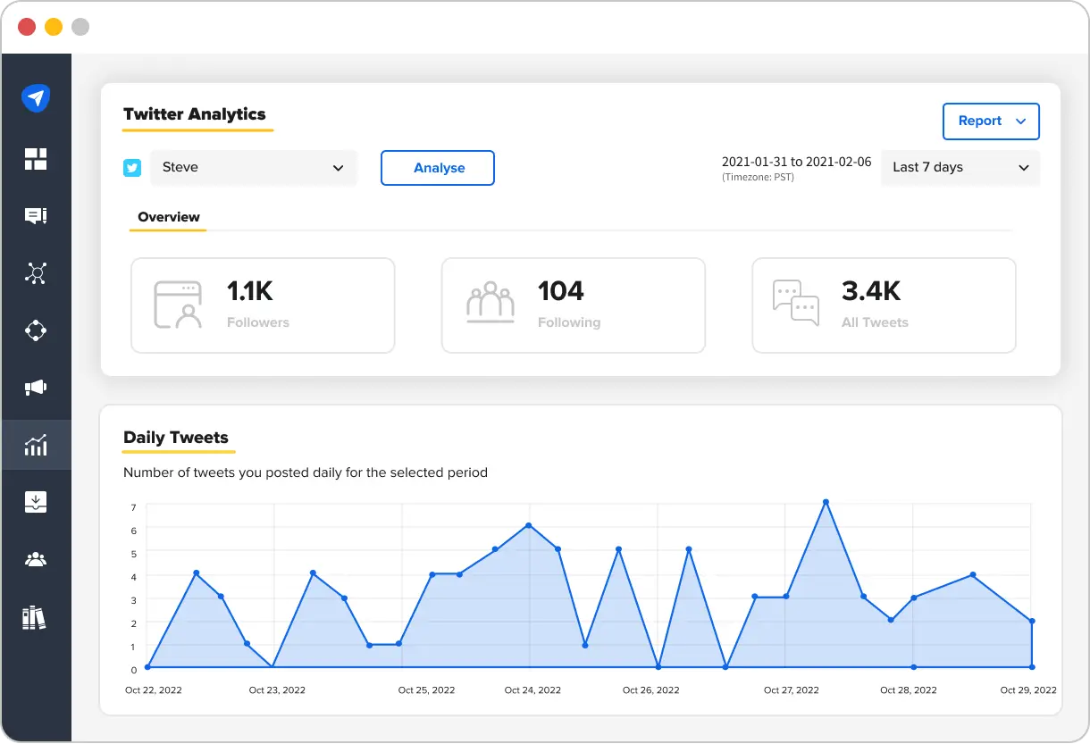
Task: Open the 3.4K All Tweets card
Action: click(x=883, y=305)
